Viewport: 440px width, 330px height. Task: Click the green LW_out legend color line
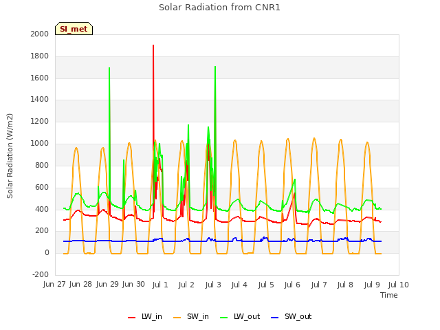point(224,318)
